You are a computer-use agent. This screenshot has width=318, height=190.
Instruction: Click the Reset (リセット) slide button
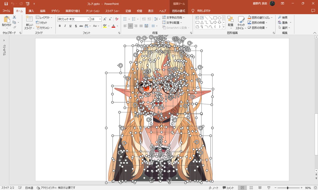click(42, 23)
